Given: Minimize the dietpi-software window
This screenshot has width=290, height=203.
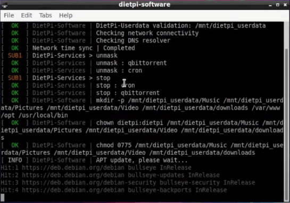Looking at the screenshot, I should 270,5.
